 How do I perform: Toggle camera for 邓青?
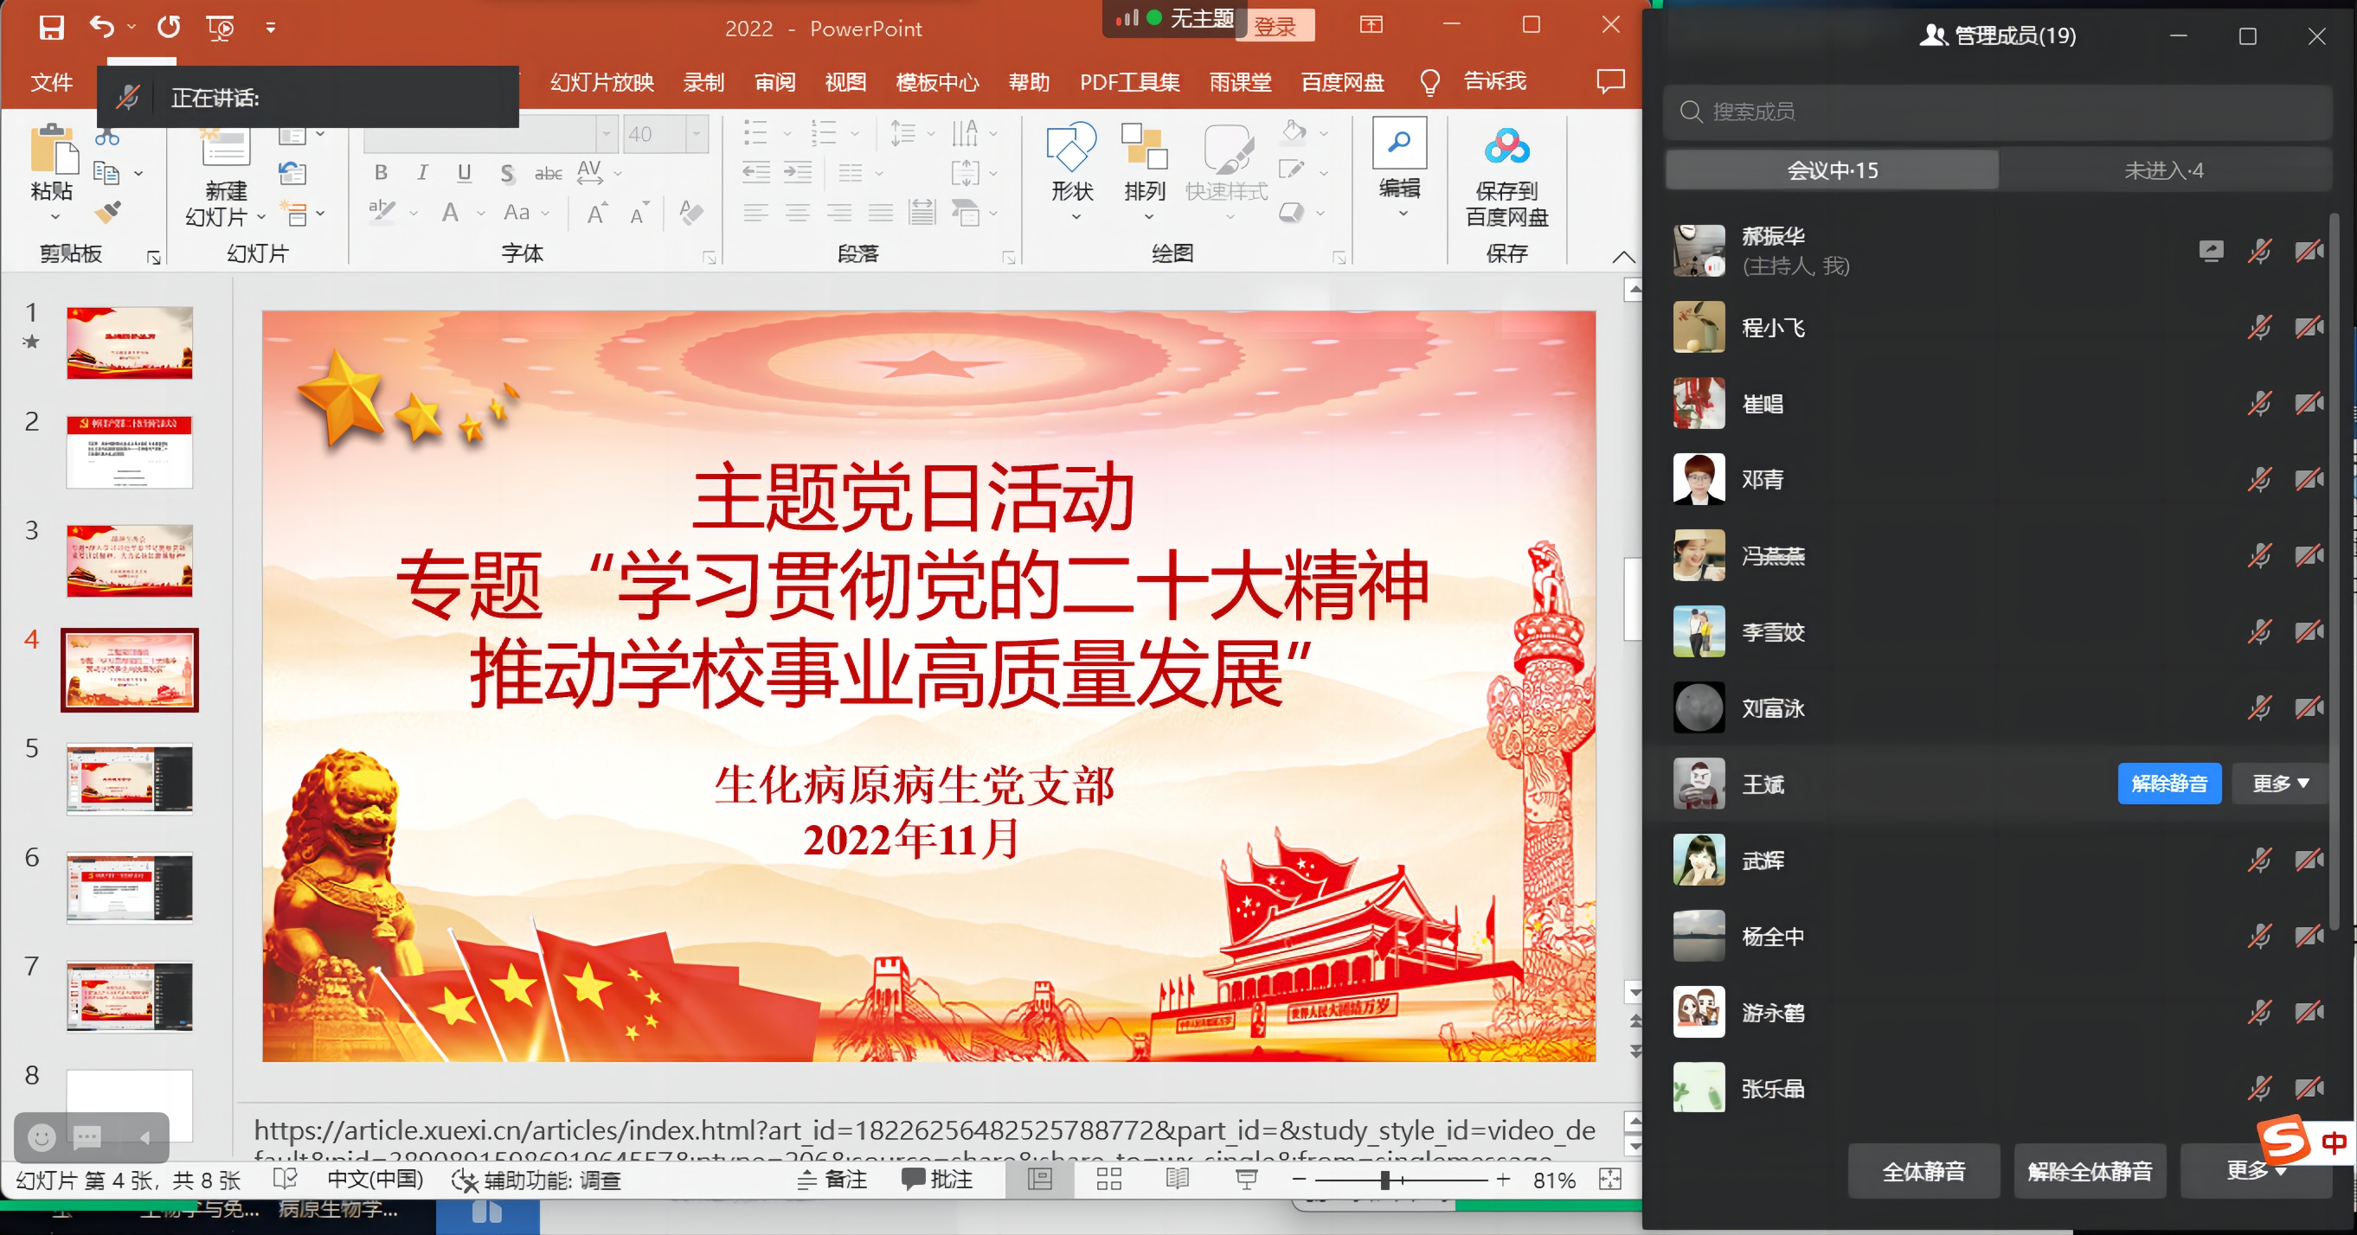pos(2309,479)
